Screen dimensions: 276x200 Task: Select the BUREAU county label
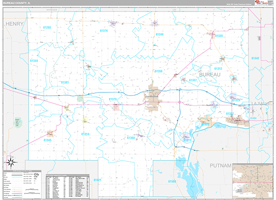210,75
